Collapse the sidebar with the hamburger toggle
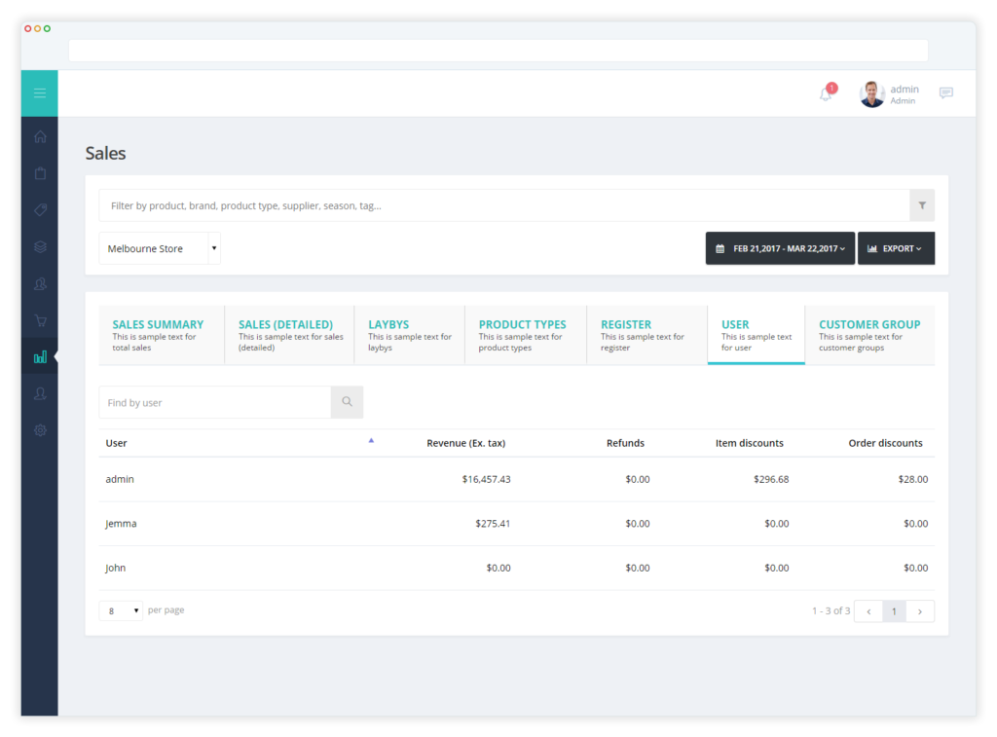The image size is (997, 737). pos(39,92)
